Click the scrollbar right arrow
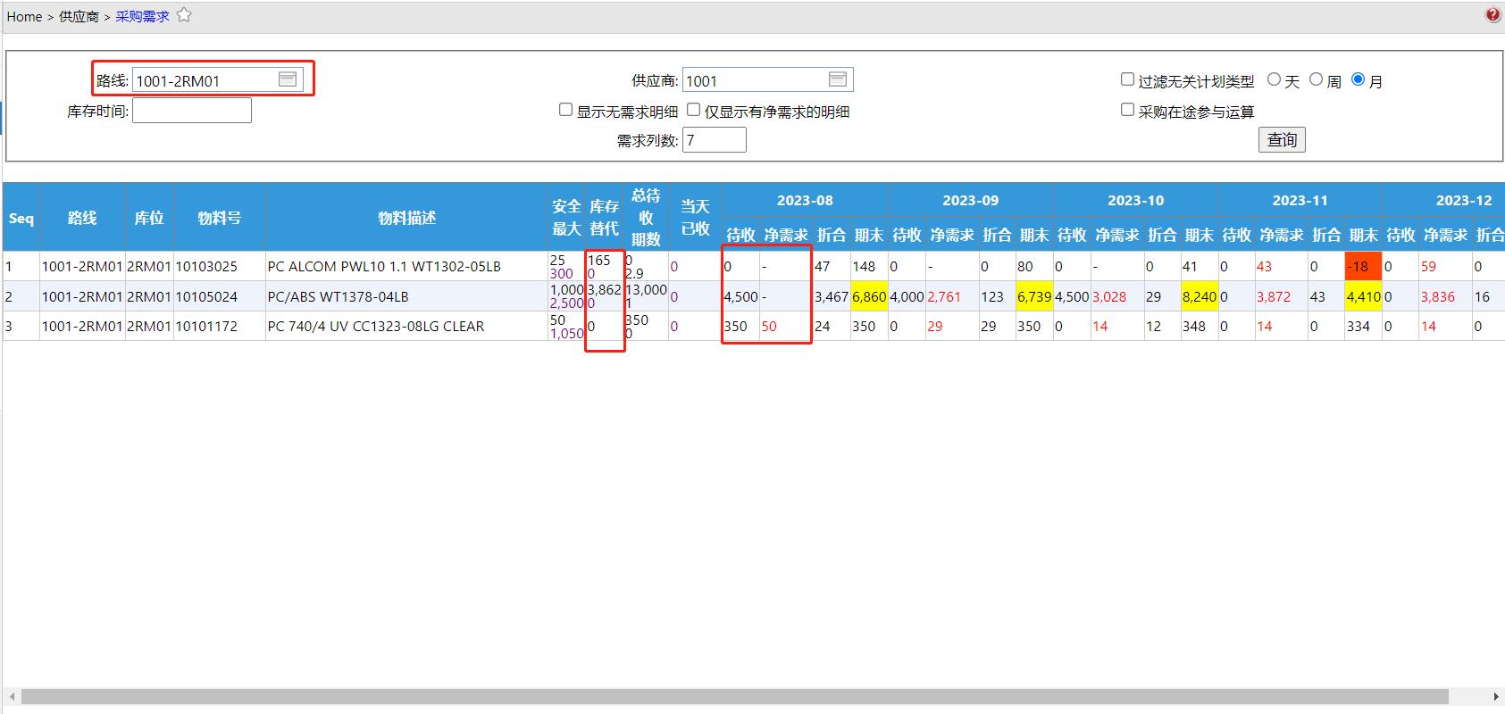Viewport: 1505px width, 714px height. pyautogui.click(x=1496, y=696)
